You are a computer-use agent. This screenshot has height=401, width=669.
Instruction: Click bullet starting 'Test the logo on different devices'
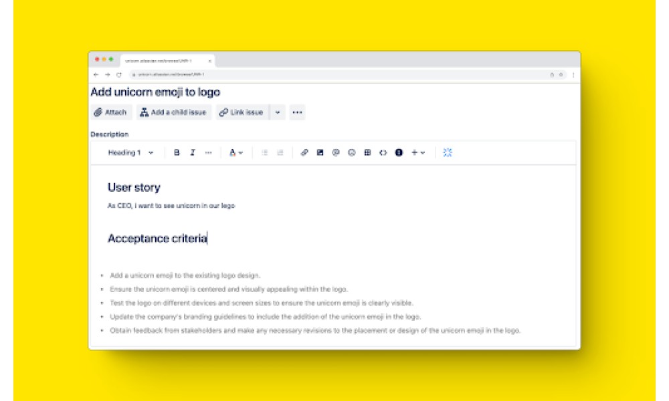261,303
